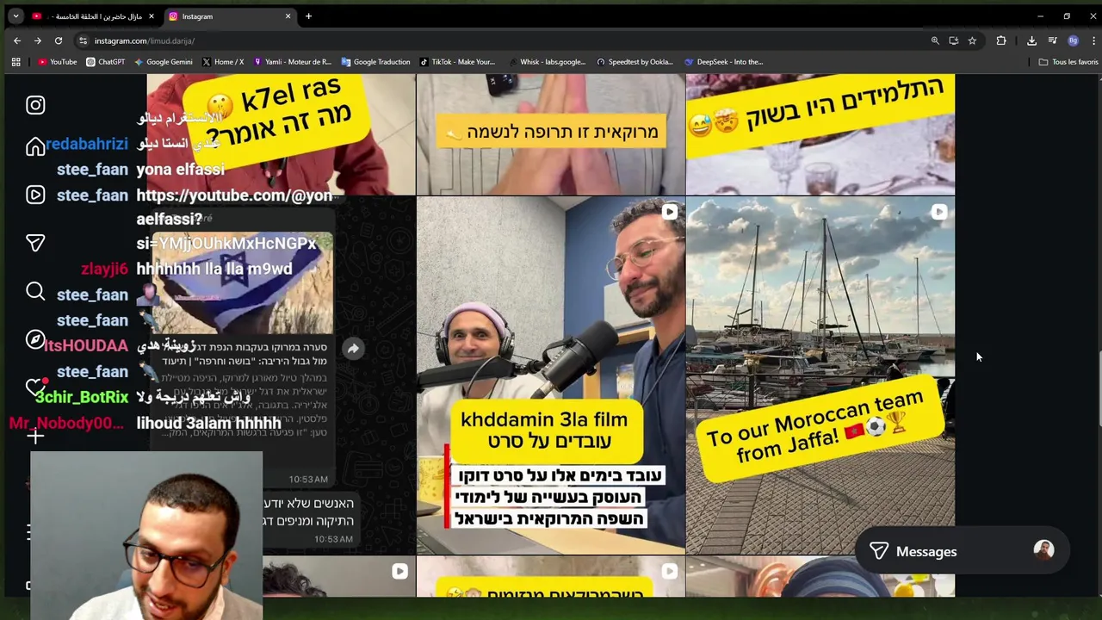Open the 'khddamin 3la film' podcast reel
Viewport: 1102px width, 620px height.
point(551,375)
